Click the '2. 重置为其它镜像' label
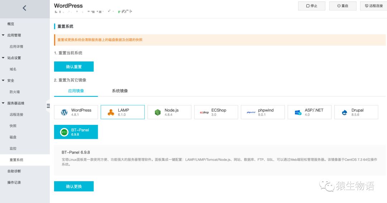387x203 pixels. (x=70, y=80)
